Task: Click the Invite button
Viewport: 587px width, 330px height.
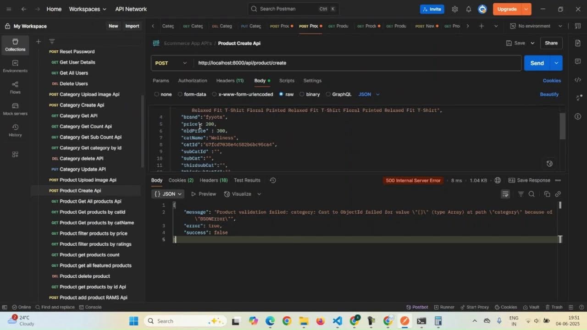Action: coord(432,9)
